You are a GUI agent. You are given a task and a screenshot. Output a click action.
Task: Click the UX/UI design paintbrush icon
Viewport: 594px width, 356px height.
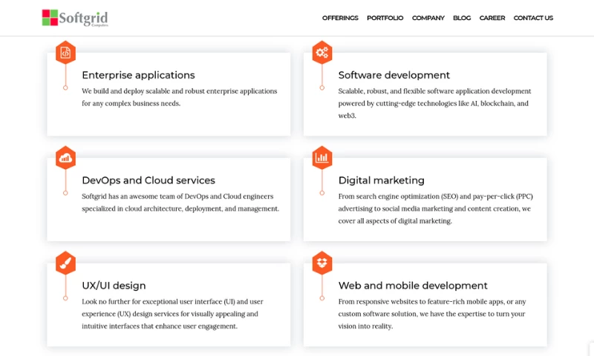[x=65, y=263]
